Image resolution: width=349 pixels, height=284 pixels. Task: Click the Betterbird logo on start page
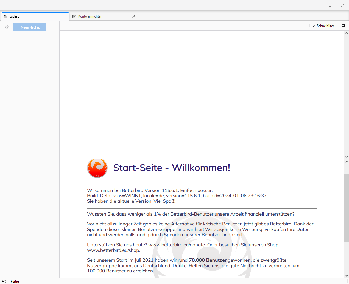point(97,168)
